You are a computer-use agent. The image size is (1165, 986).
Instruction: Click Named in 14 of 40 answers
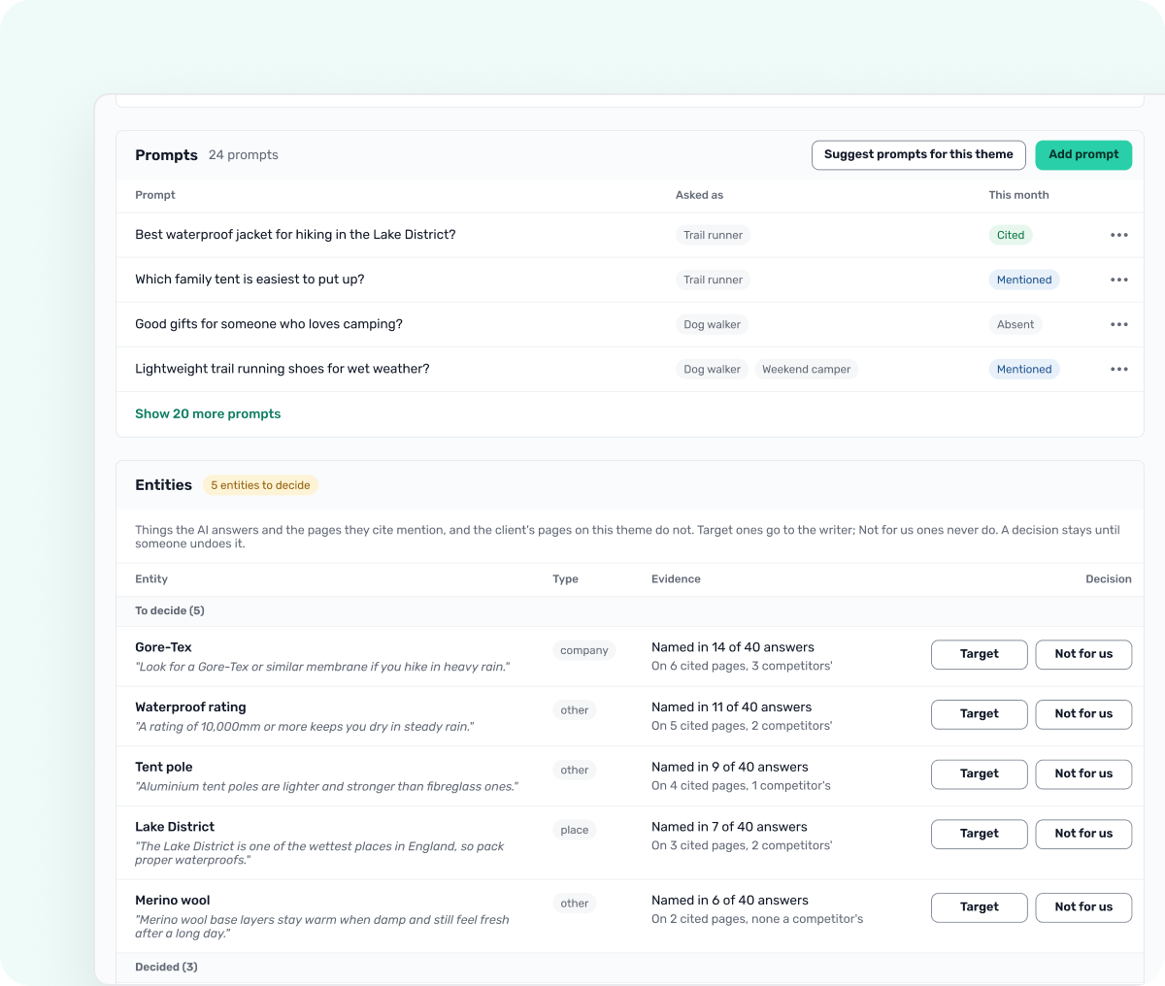point(733,647)
